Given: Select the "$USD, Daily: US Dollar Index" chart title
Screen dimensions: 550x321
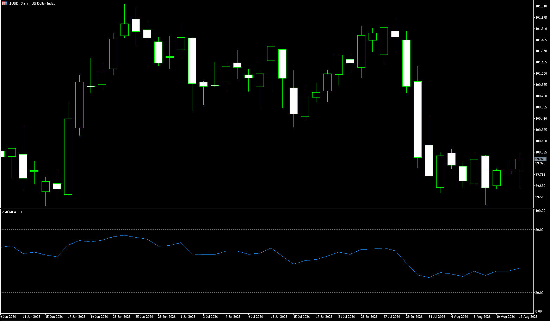Looking at the screenshot, I should [32, 4].
